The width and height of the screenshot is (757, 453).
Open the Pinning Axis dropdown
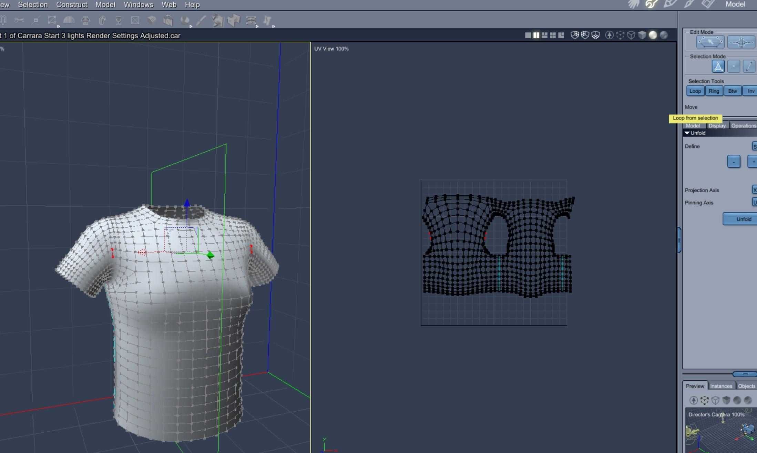pos(754,202)
